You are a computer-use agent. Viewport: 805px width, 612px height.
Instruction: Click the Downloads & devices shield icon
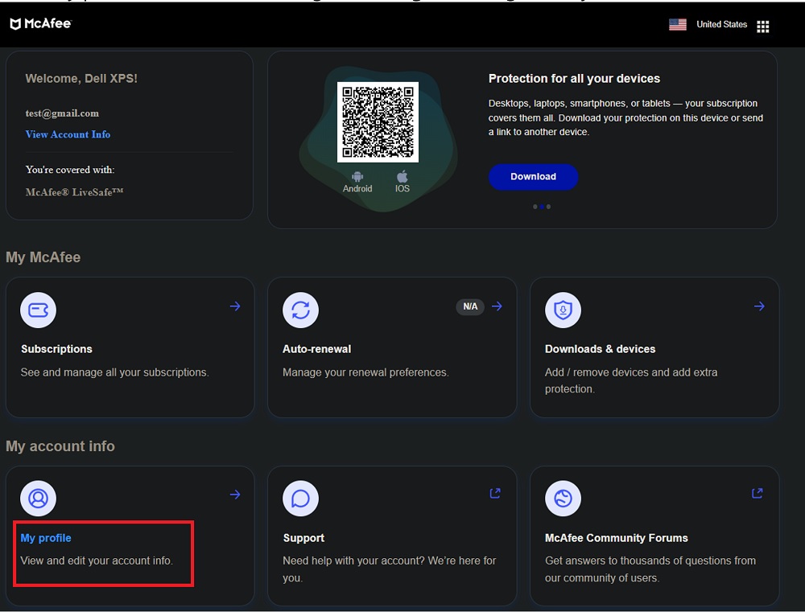(x=563, y=310)
